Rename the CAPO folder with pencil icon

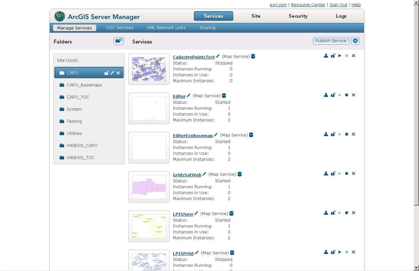coord(112,73)
